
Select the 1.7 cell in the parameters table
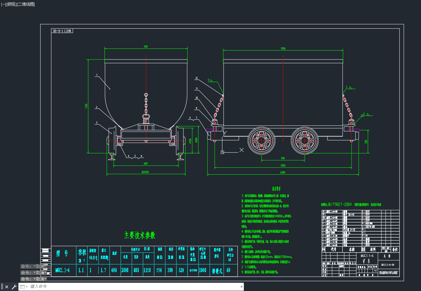[103, 270]
